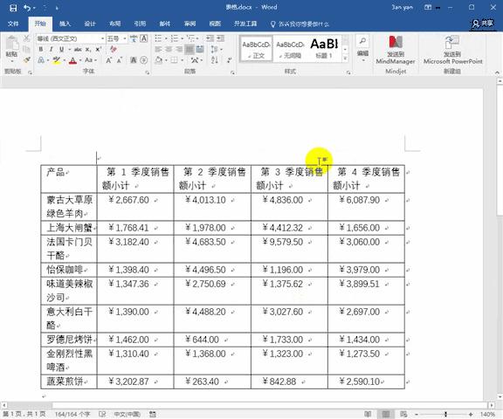Click the cell ¥2,667.60
This screenshot has width=503, height=419.
135,207
